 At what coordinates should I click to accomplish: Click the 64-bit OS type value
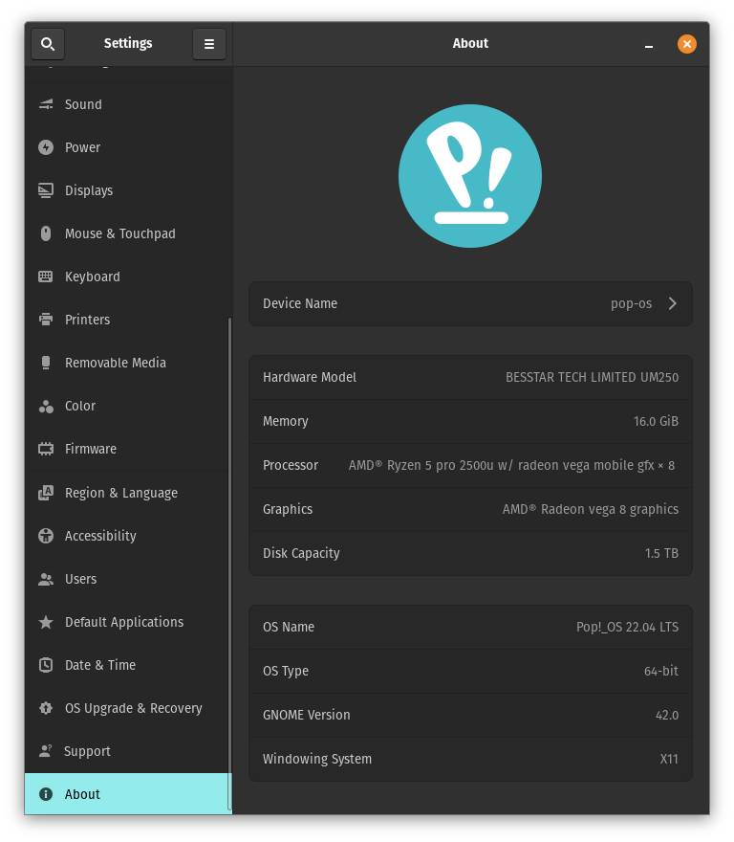[x=661, y=672]
